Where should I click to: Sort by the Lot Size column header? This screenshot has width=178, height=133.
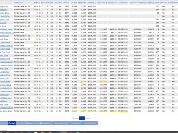pos(74,3)
